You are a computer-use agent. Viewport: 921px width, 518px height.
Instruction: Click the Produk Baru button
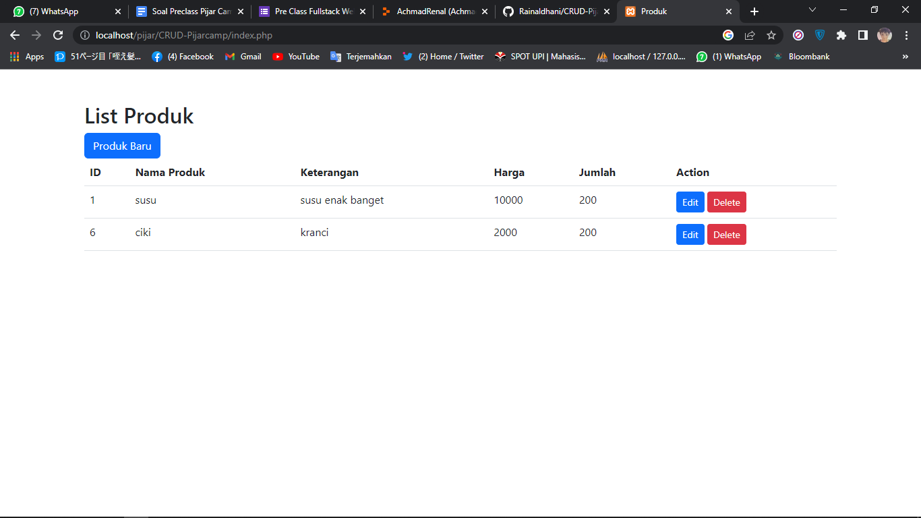(122, 146)
